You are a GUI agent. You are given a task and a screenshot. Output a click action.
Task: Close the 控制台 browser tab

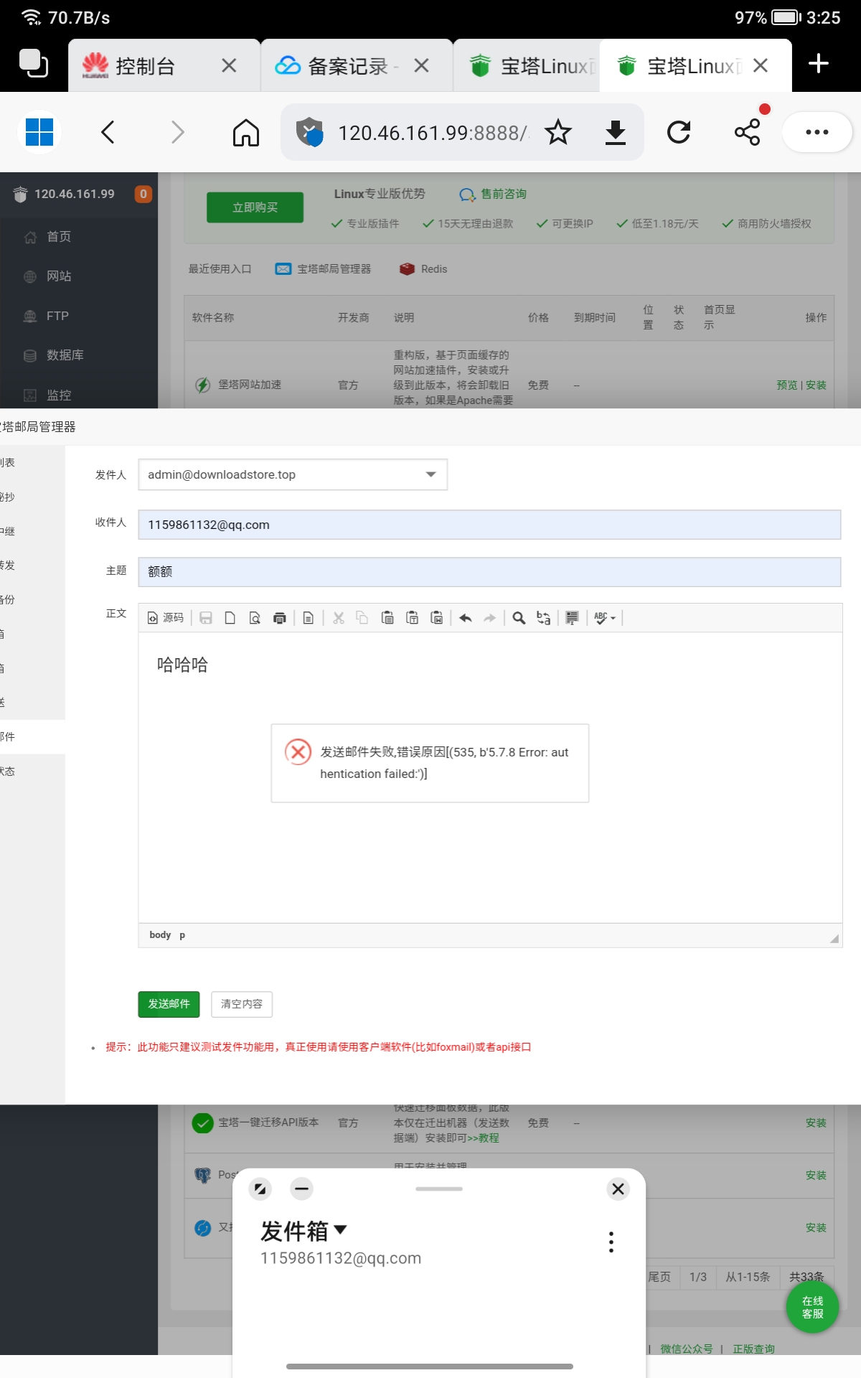(x=229, y=66)
